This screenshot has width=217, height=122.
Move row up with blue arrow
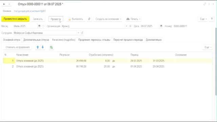point(38,47)
